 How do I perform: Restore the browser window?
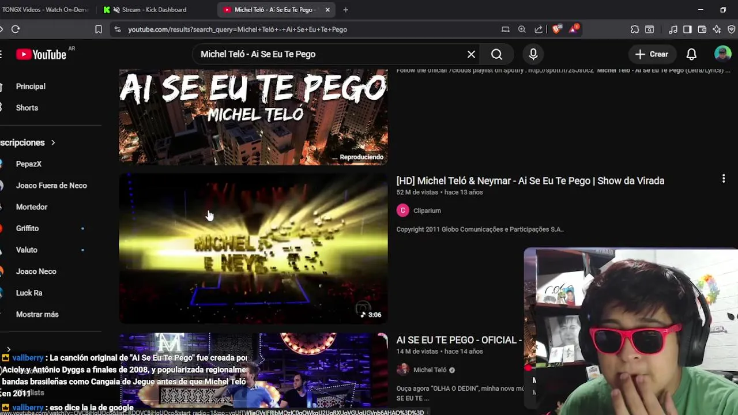coord(723,10)
